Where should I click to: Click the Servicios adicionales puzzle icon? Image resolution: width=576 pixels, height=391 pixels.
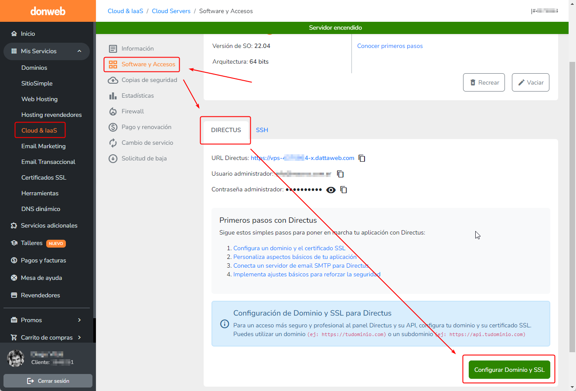coord(14,225)
